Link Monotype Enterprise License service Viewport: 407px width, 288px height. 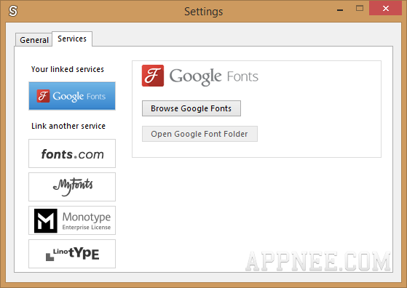pyautogui.click(x=72, y=220)
